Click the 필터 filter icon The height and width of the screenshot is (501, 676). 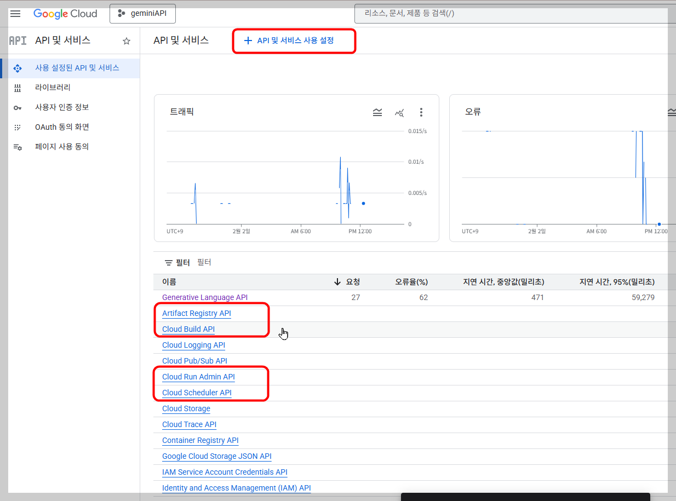pos(169,263)
